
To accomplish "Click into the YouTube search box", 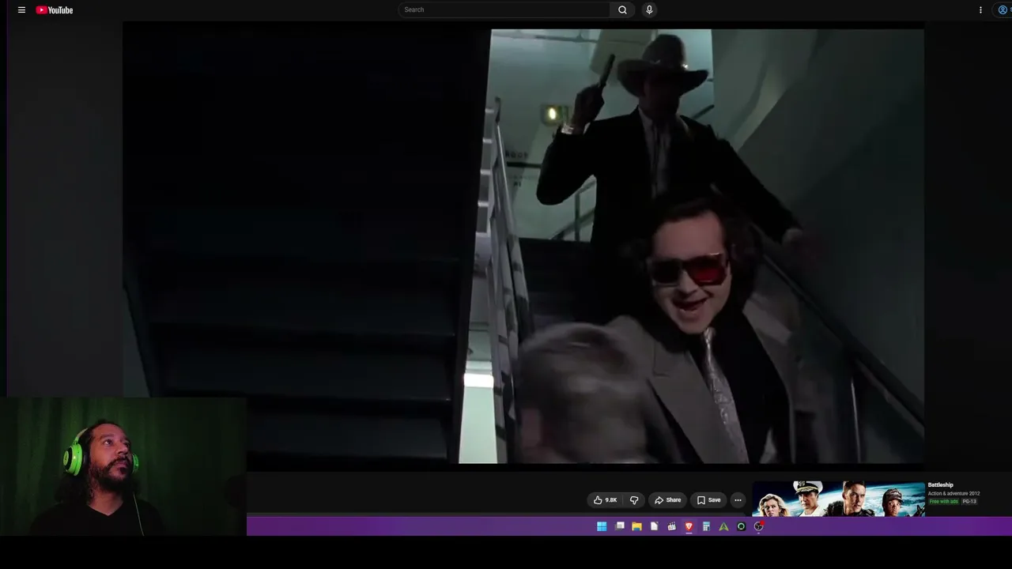I will (504, 9).
